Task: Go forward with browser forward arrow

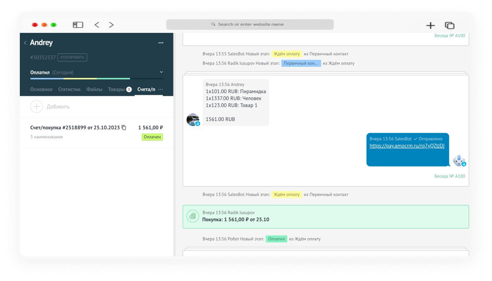Action: [111, 25]
